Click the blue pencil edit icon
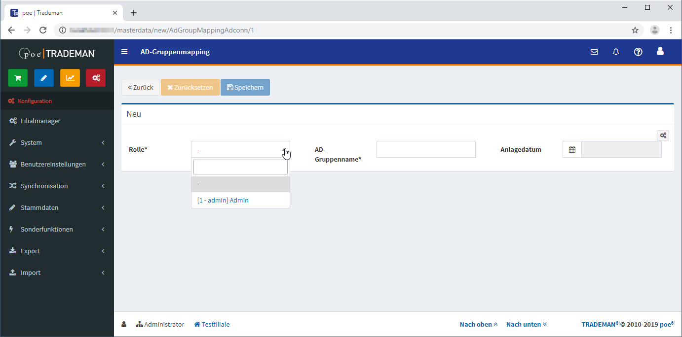Viewport: 682px width, 337px height. point(44,78)
